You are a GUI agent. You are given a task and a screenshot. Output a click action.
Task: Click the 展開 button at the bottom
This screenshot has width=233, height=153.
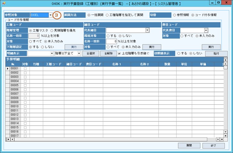point(189,146)
